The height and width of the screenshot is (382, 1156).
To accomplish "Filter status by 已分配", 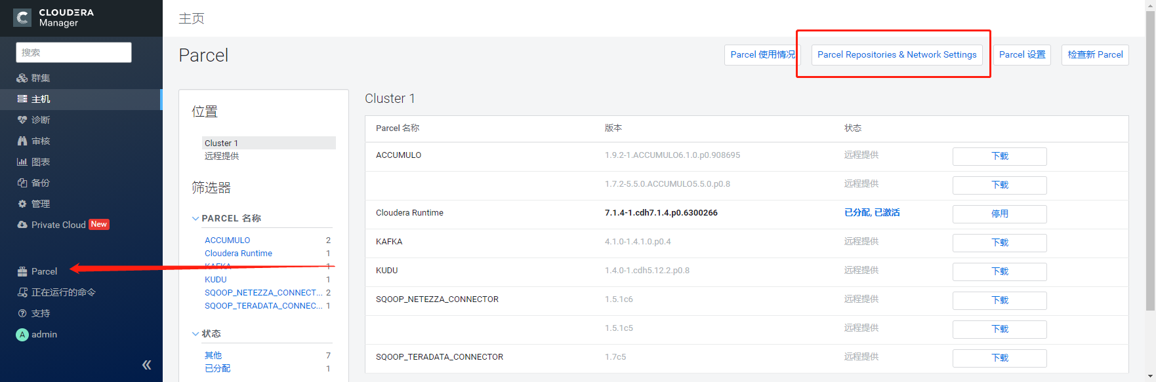I will pyautogui.click(x=217, y=369).
